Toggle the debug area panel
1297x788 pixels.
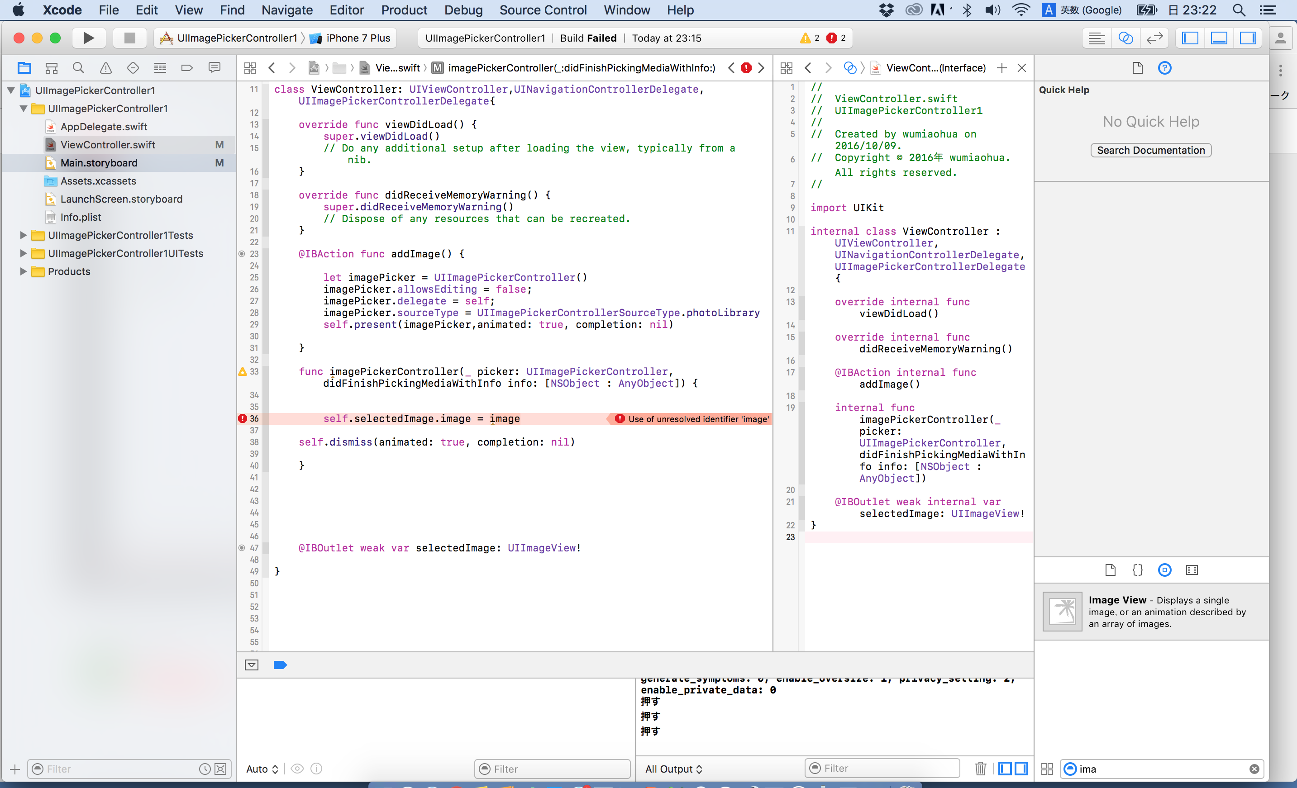pos(1219,38)
